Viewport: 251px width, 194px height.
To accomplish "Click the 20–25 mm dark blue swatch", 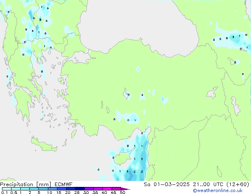I will pyautogui.click(x=71, y=189).
